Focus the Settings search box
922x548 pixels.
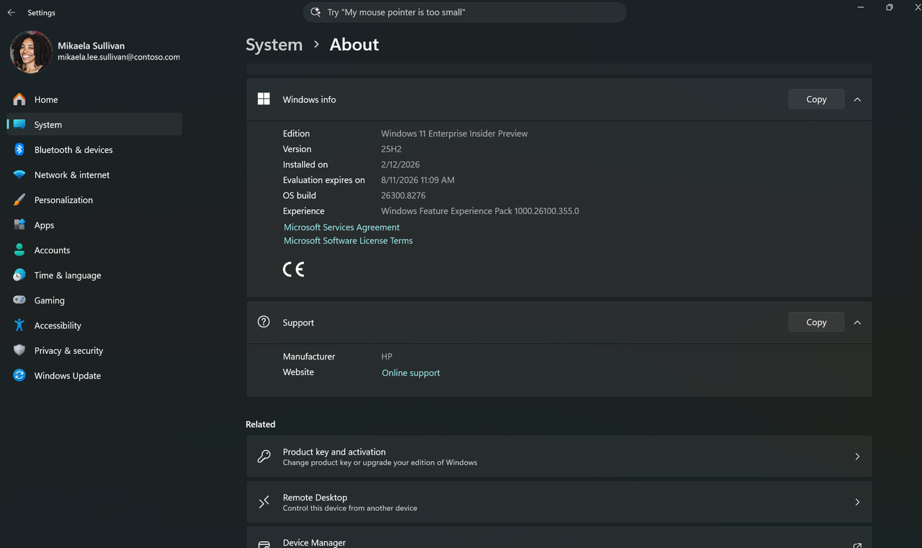click(x=465, y=12)
